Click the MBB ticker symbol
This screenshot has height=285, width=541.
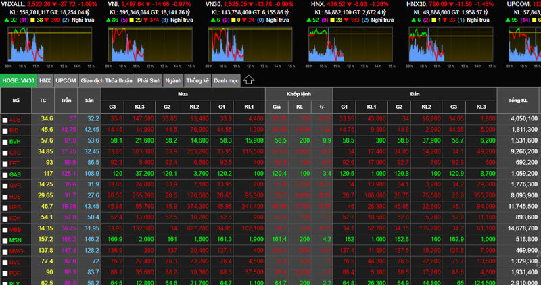pos(15,228)
